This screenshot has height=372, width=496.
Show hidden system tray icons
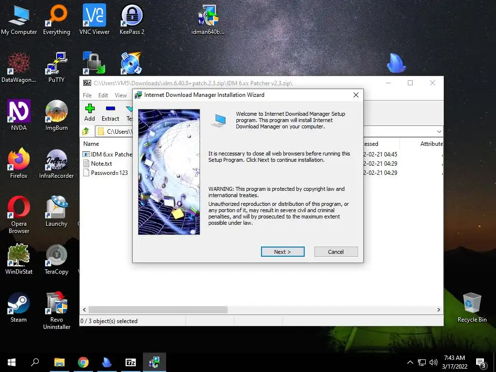(410, 362)
